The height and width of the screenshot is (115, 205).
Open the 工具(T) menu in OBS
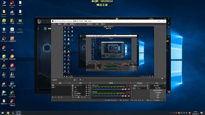click(x=97, y=24)
